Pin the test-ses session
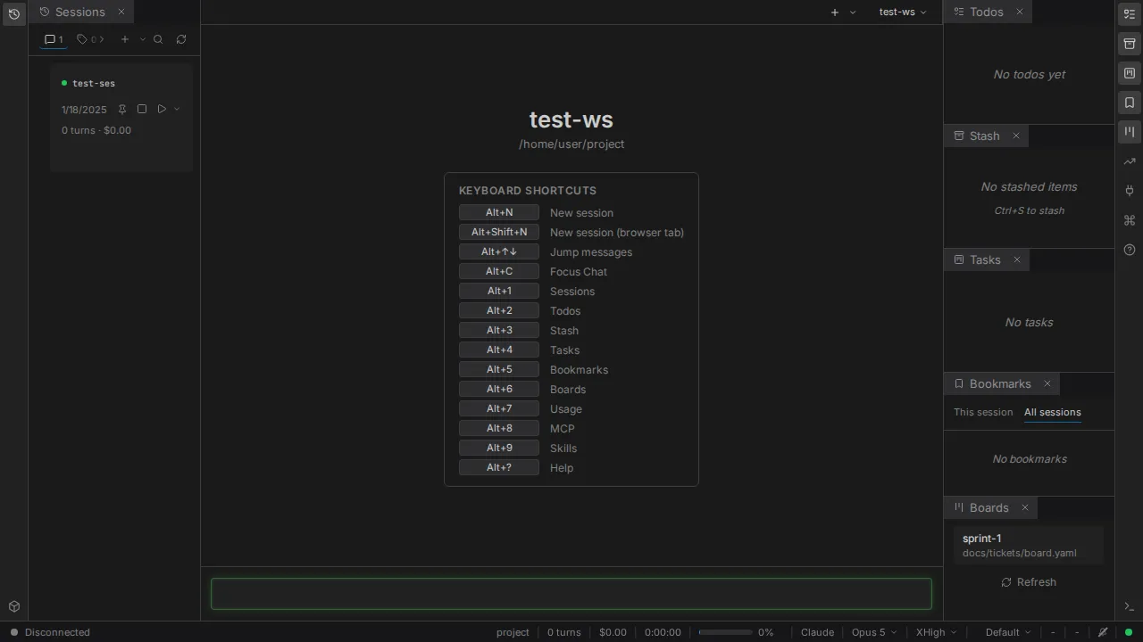 pyautogui.click(x=122, y=110)
